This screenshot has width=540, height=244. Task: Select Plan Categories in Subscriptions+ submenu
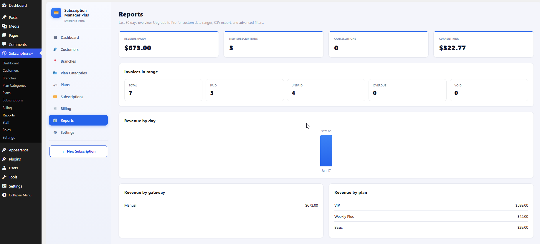point(14,86)
